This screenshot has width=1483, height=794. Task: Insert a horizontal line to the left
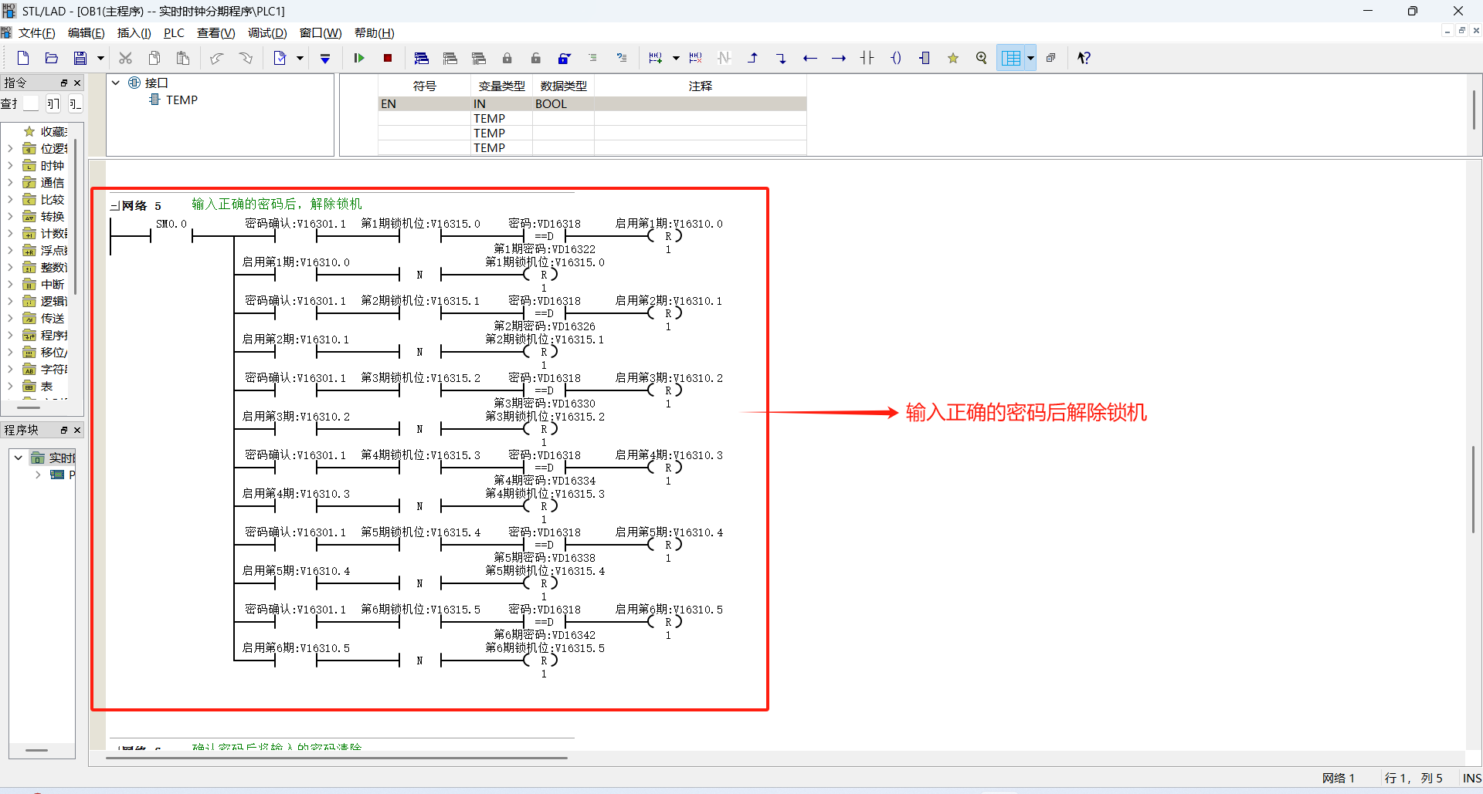(x=810, y=58)
